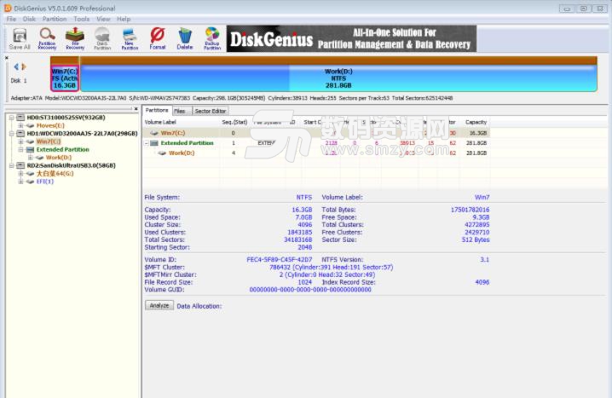This screenshot has width=612, height=398.
Task: Click the Save All toolbar icon
Action: [20, 38]
